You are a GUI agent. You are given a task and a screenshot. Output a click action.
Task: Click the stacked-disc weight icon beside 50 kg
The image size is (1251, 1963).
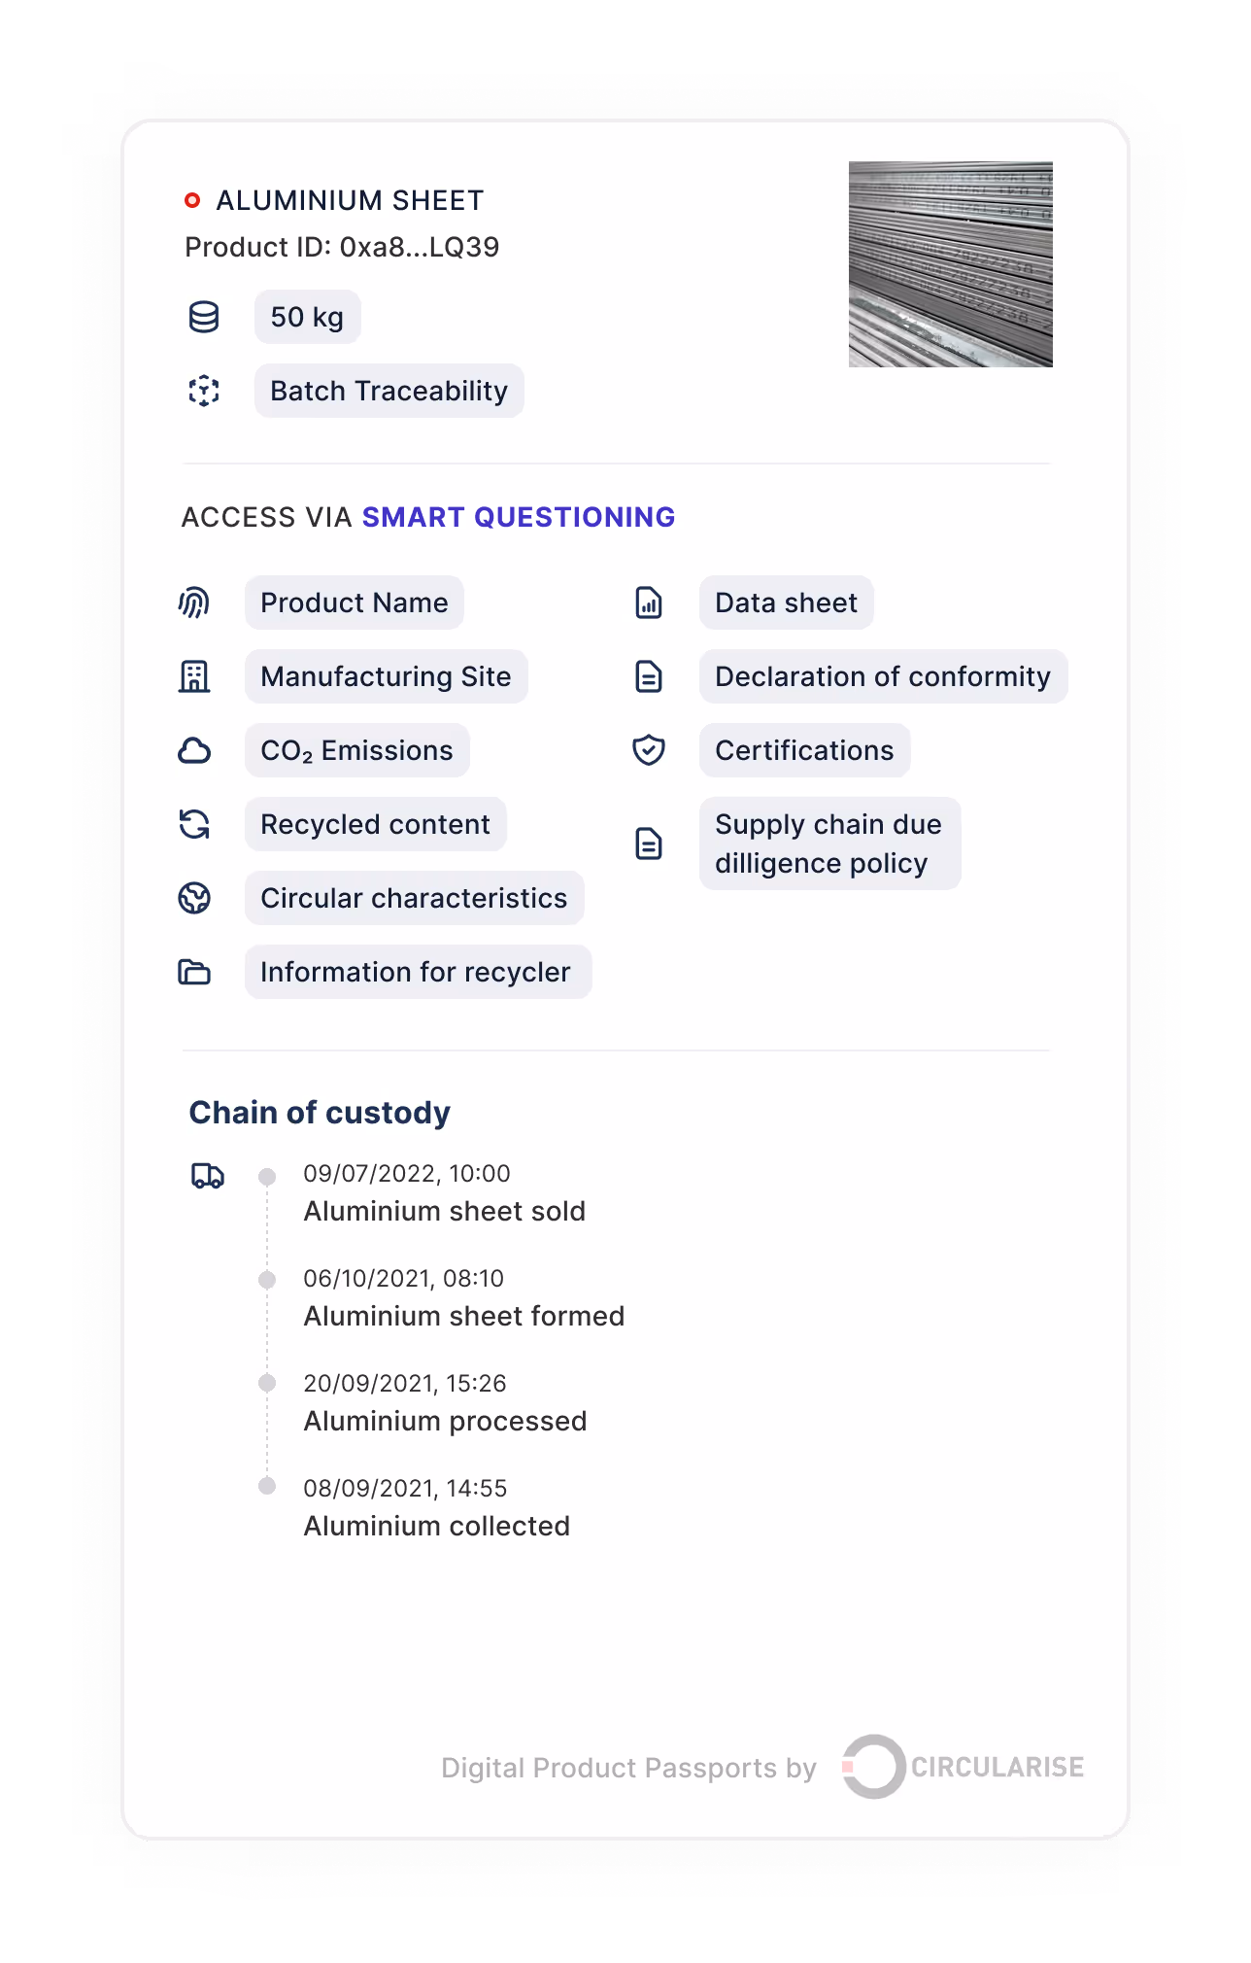pos(204,316)
